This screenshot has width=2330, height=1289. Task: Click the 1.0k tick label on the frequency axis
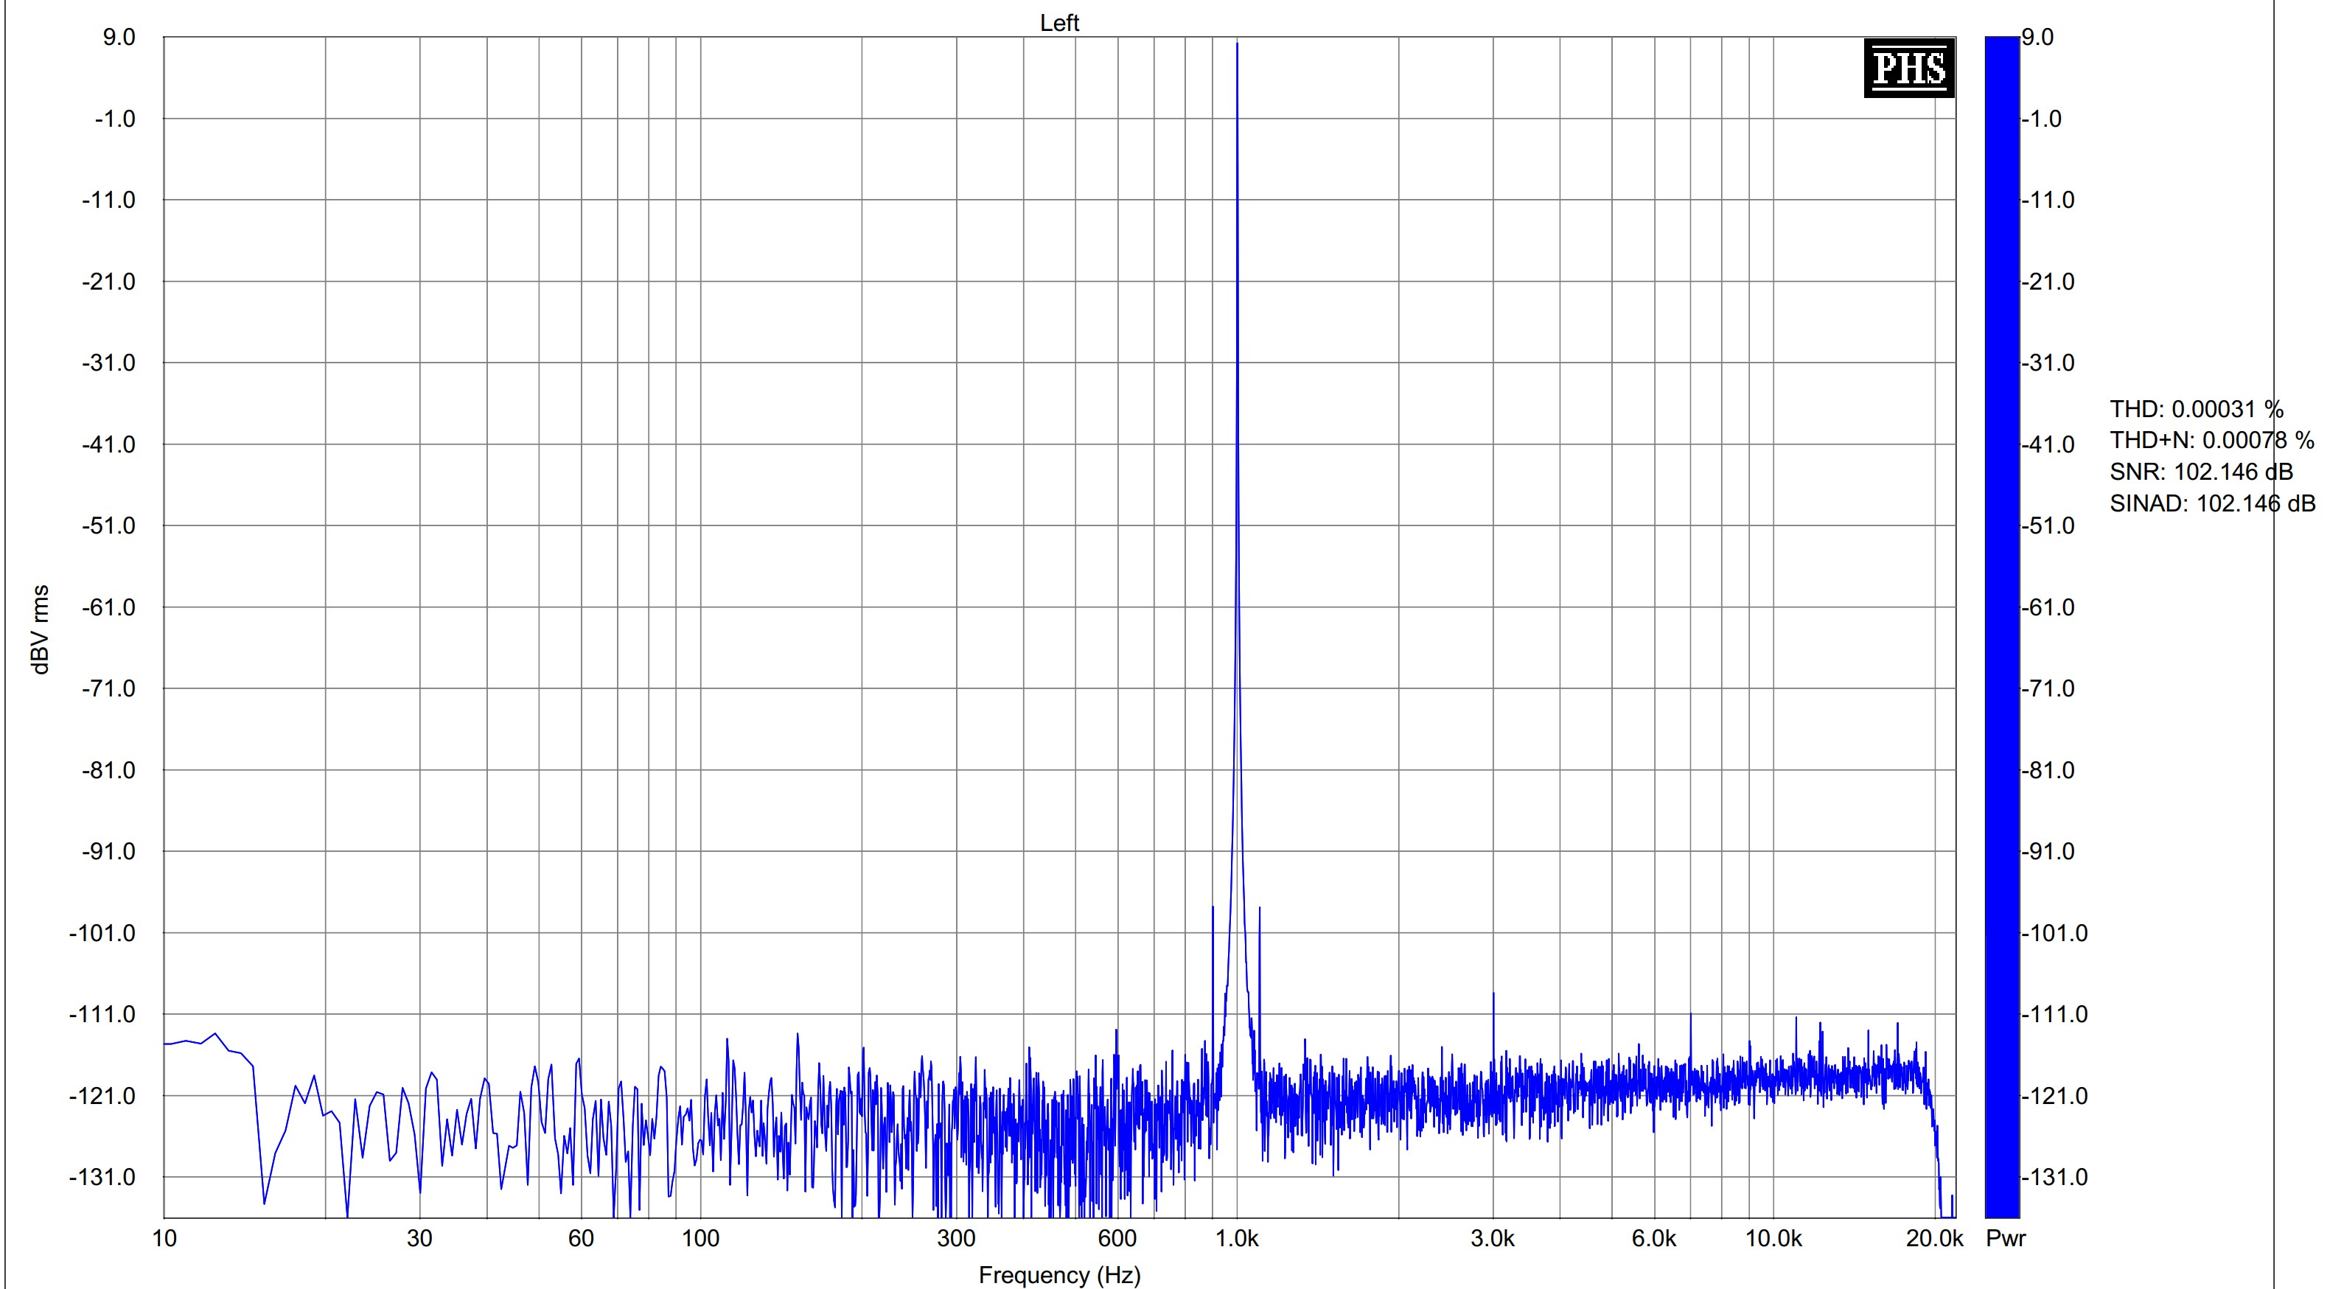pos(1236,1238)
